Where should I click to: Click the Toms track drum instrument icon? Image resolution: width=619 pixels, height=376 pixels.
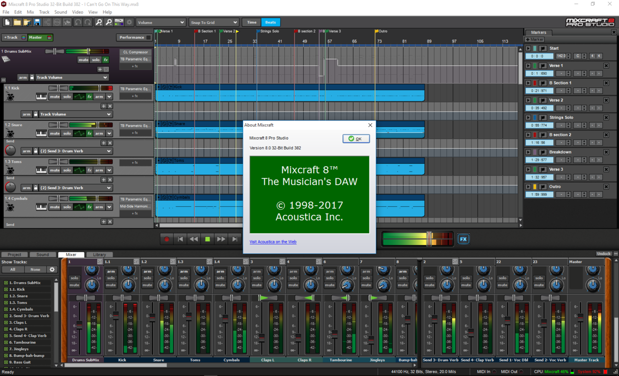(10, 171)
